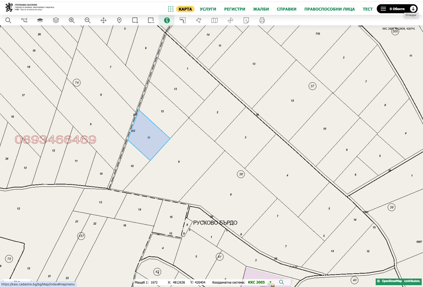Click parcel number 1007 on the map
Screen dimensions: 423x287
419,242
